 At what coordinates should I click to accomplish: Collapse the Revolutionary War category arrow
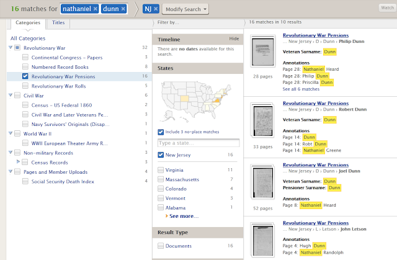(11, 47)
